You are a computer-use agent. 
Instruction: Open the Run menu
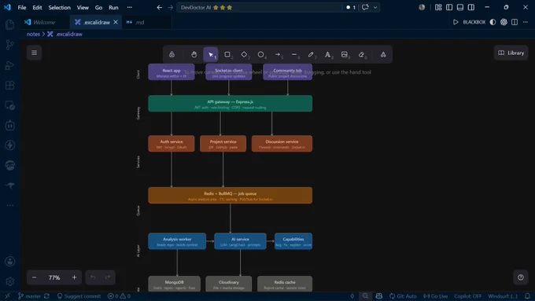coord(113,8)
